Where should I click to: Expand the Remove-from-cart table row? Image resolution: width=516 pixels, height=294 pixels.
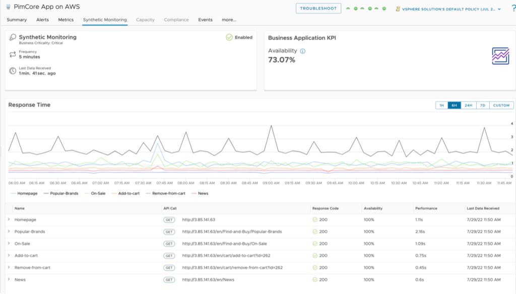tap(9, 267)
